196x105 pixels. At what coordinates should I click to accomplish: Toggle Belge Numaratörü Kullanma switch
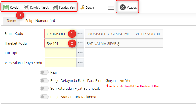pos(44,97)
